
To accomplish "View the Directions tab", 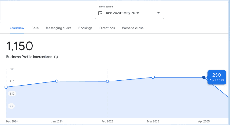I will tap(107, 28).
